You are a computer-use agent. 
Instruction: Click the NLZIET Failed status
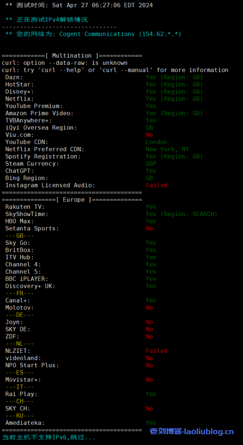(x=156, y=351)
